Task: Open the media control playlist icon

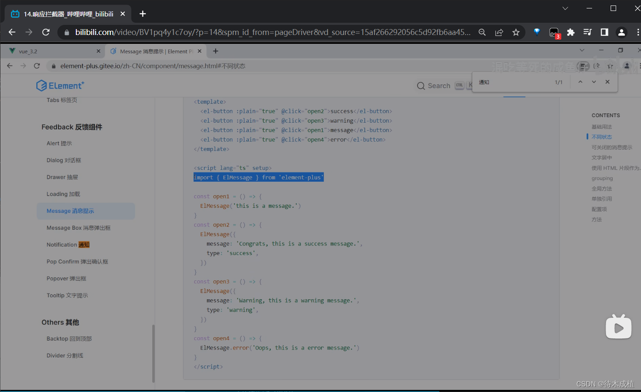Action: point(587,32)
